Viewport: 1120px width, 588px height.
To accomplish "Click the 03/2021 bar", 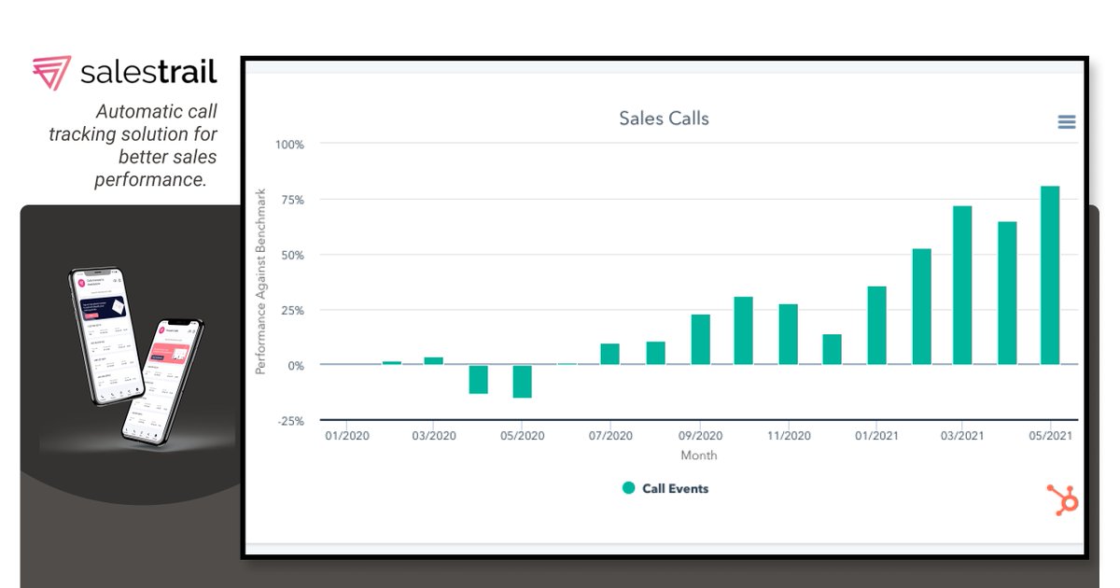I will click(962, 286).
